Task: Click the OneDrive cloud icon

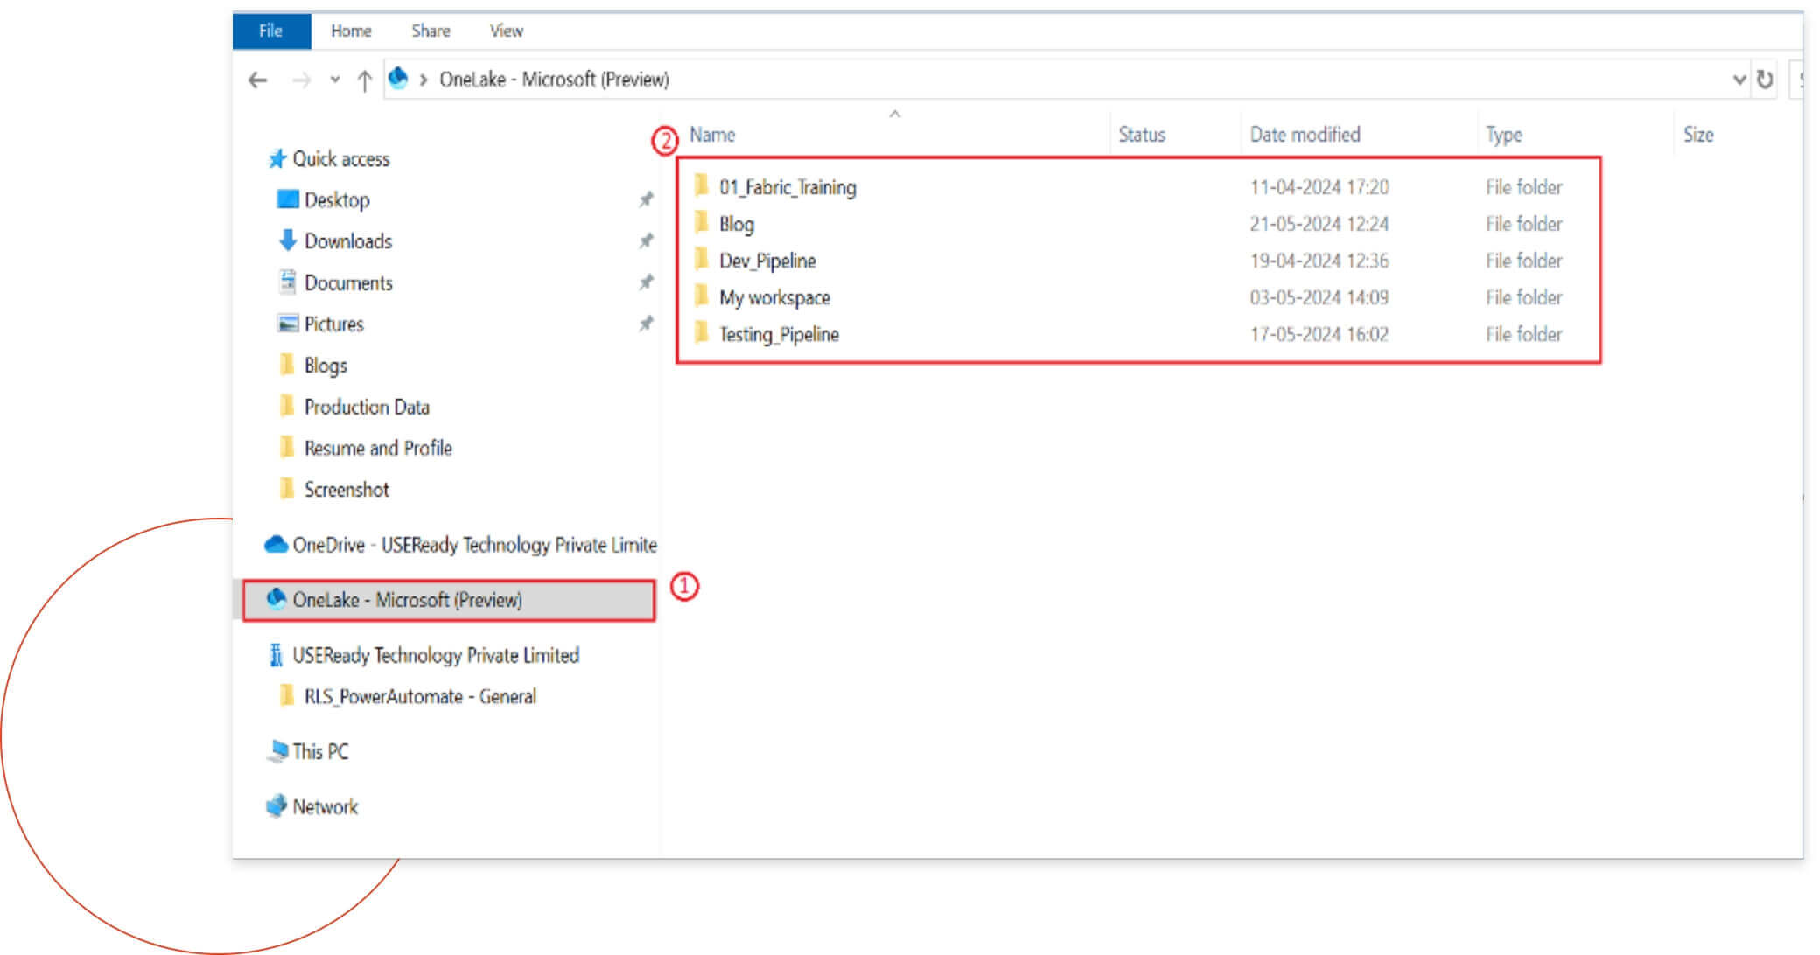Action: tap(276, 544)
